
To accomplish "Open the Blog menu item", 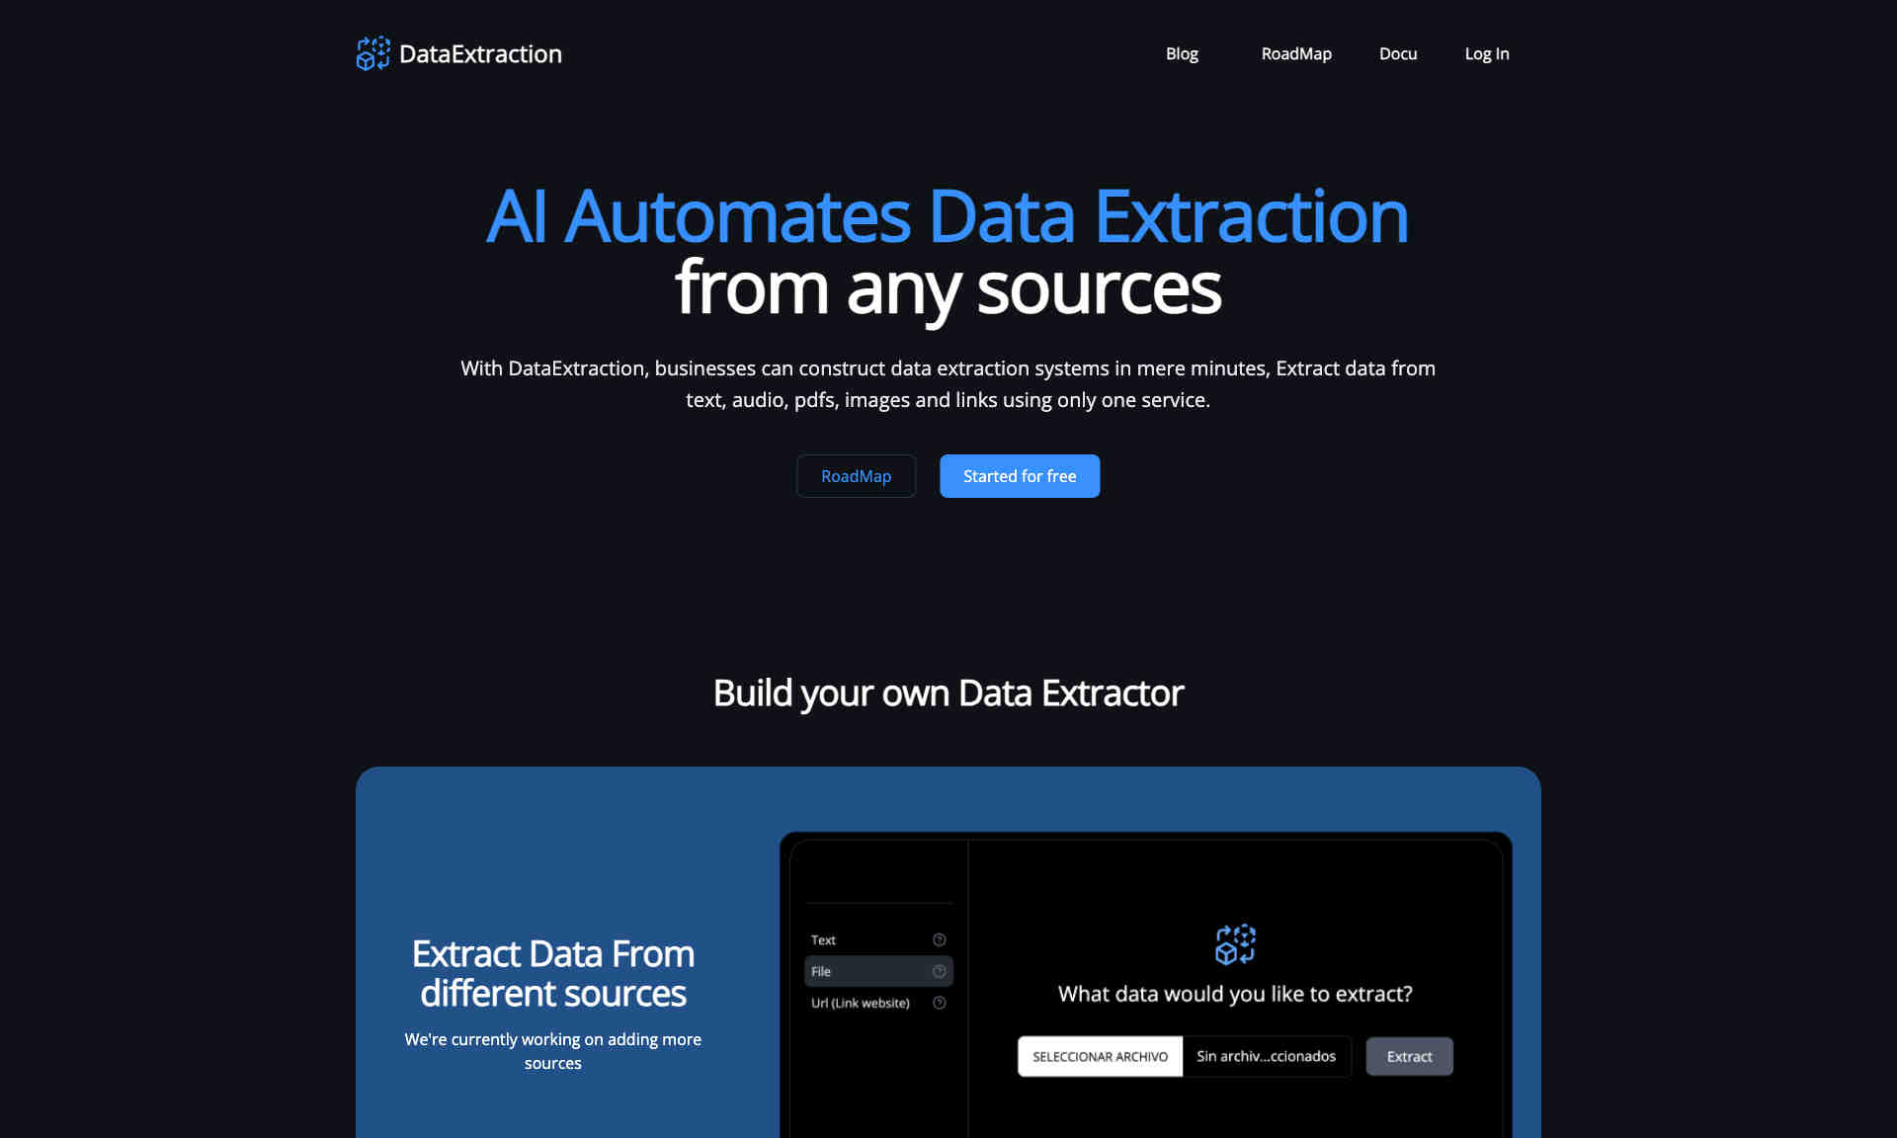I will (1182, 54).
